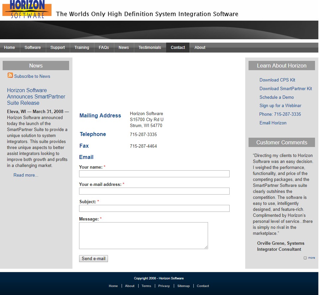Click into the Subject field
319x295 pixels.
click(x=154, y=209)
